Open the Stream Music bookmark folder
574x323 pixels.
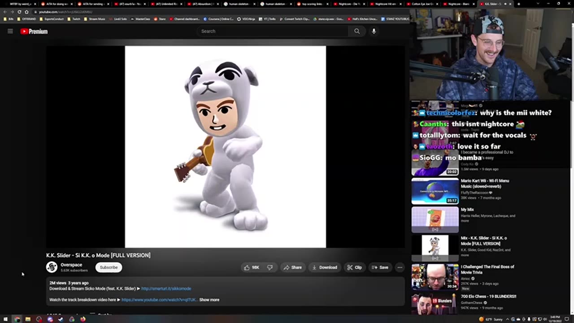click(94, 19)
